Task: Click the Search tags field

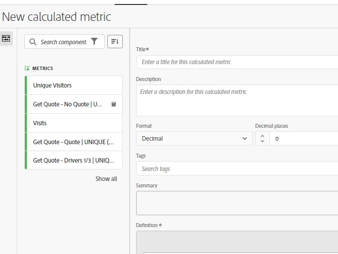Action: [x=238, y=169]
